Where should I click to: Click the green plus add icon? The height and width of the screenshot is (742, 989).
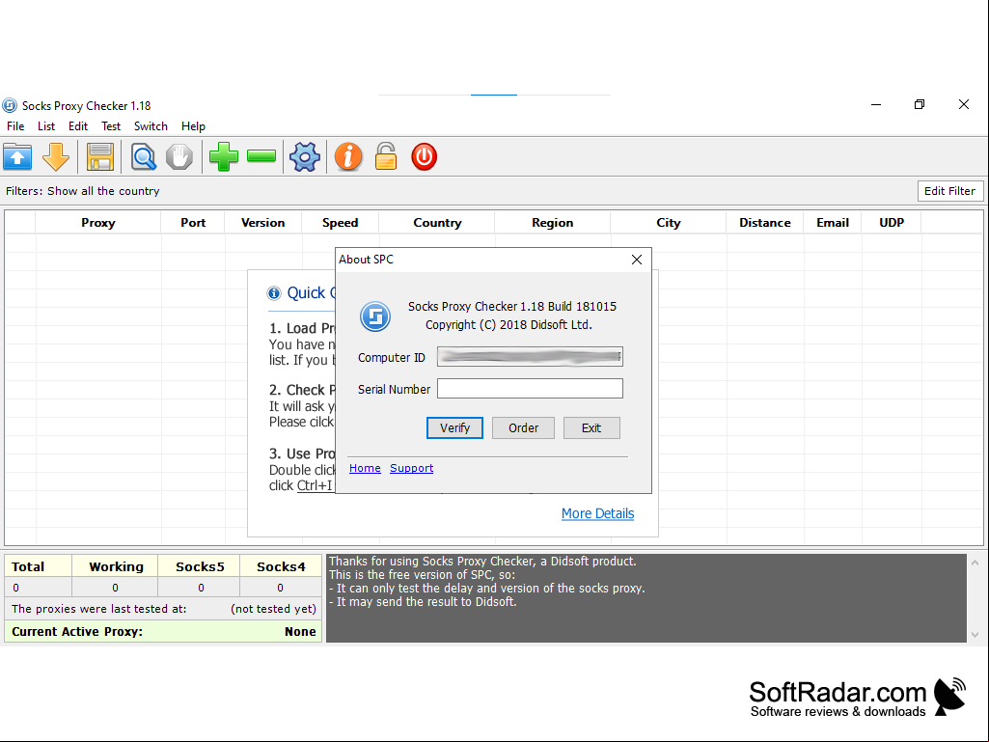[x=223, y=156]
